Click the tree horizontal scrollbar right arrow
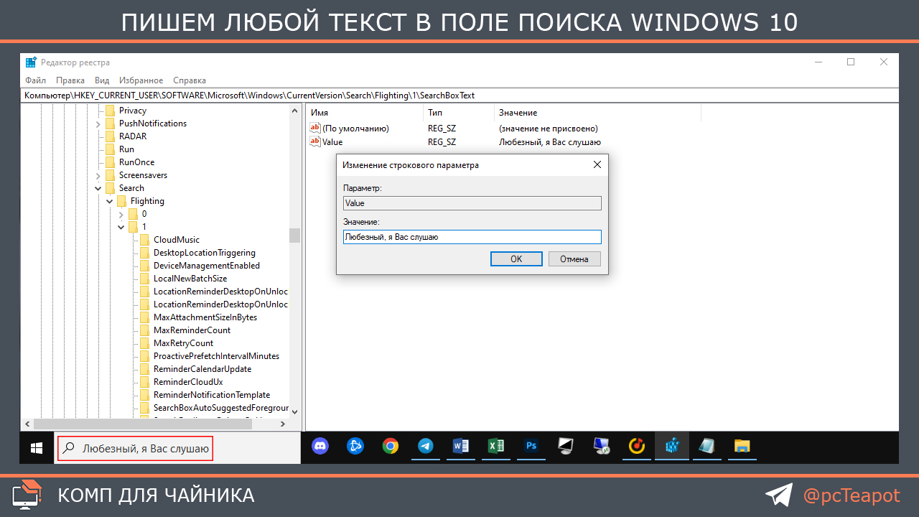Screen dimensions: 919x517 [x=283, y=424]
